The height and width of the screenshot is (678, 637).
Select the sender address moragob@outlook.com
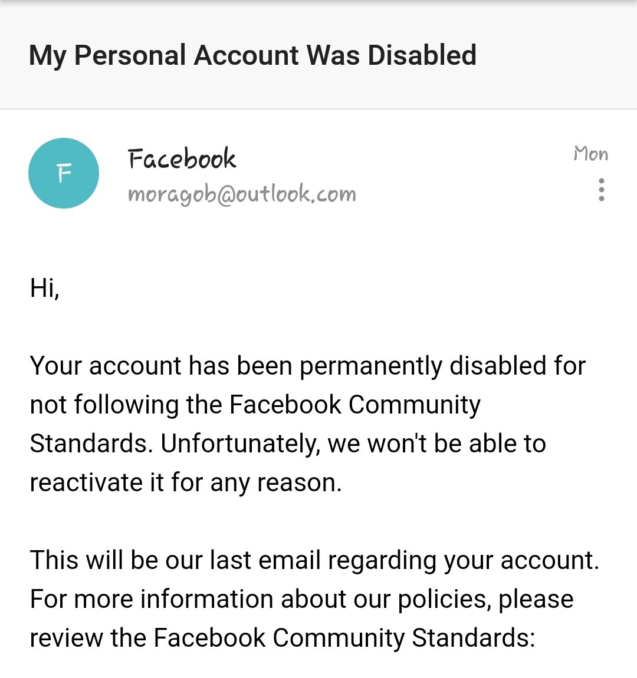click(242, 194)
